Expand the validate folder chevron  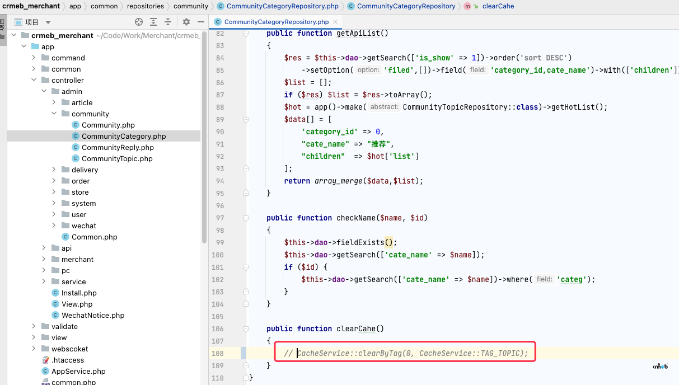[x=34, y=326]
